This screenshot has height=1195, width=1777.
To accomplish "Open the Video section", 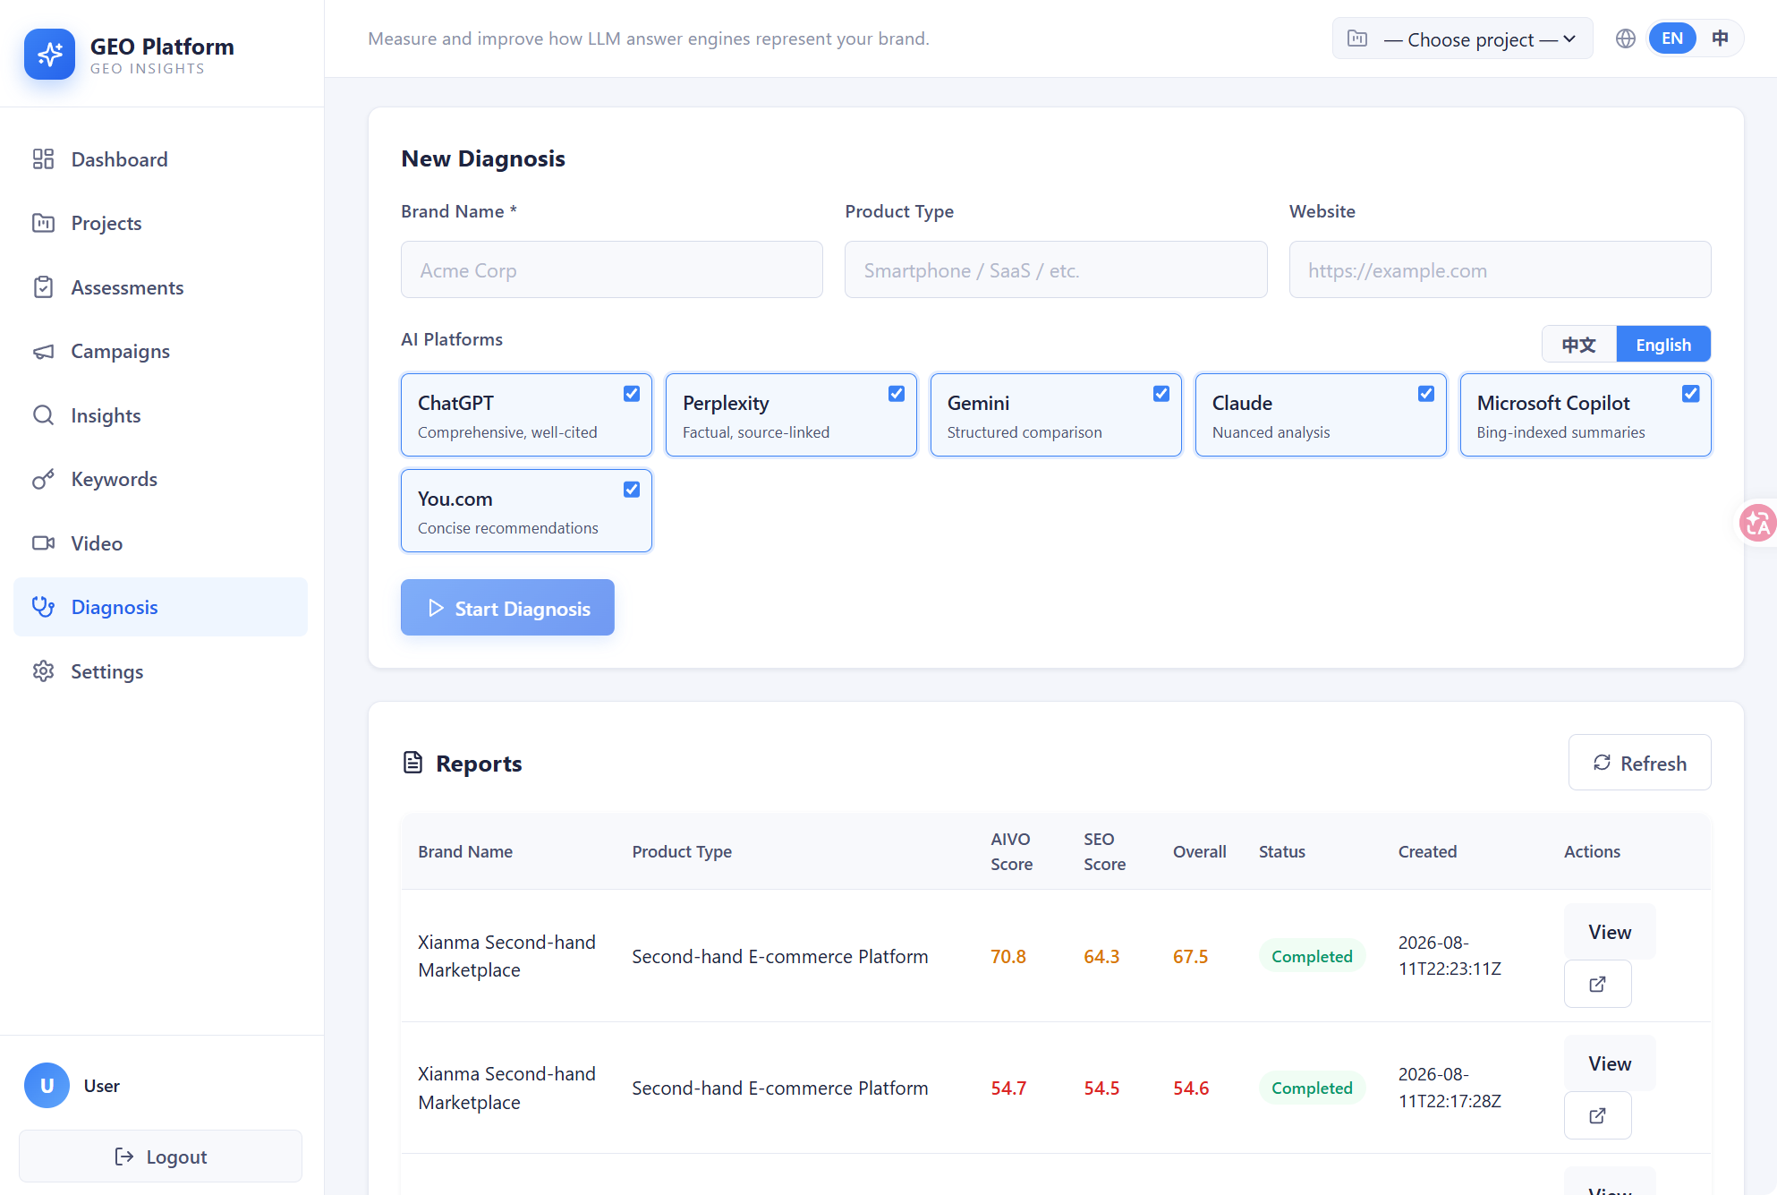I will click(161, 543).
